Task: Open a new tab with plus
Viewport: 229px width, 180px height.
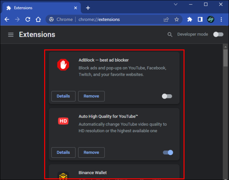Action: tap(88, 8)
